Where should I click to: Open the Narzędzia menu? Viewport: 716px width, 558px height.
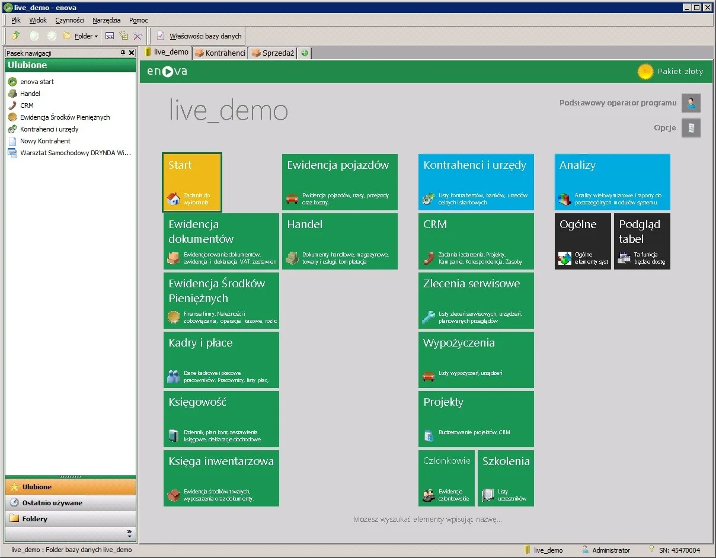[x=107, y=20]
